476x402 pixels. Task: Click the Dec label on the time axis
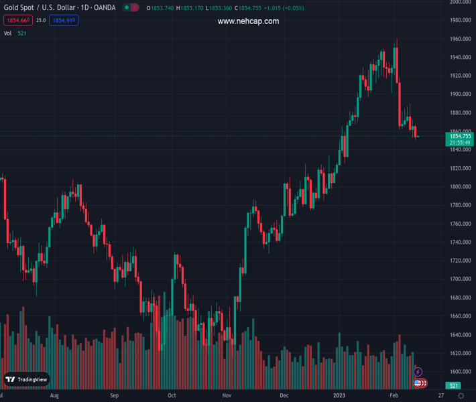pos(285,396)
